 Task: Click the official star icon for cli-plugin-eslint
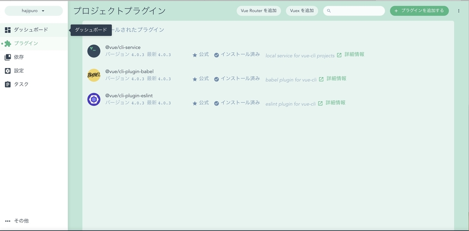[195, 103]
